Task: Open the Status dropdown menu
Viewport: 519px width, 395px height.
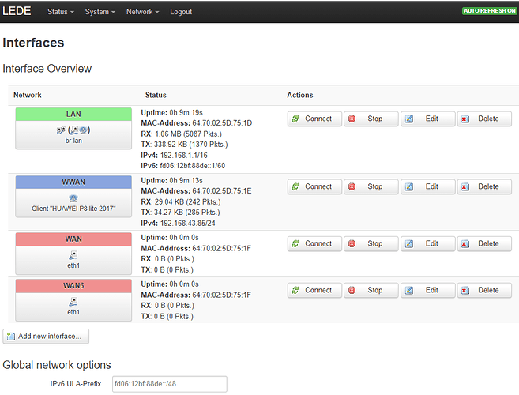Action: click(x=61, y=12)
